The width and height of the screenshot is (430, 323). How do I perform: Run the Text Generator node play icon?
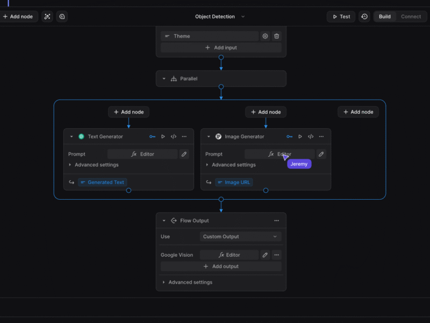[x=163, y=137]
